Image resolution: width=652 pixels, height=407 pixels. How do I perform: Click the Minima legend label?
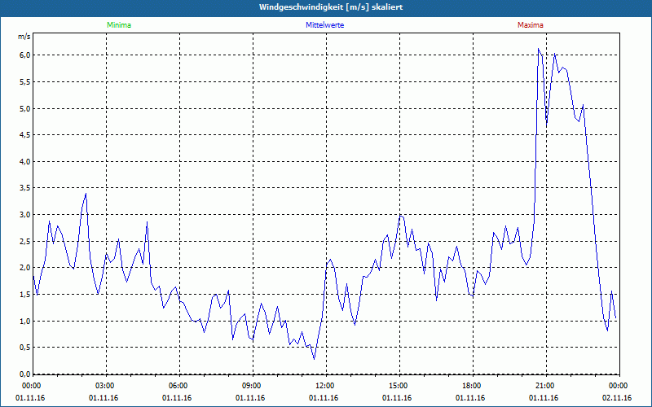coord(119,25)
